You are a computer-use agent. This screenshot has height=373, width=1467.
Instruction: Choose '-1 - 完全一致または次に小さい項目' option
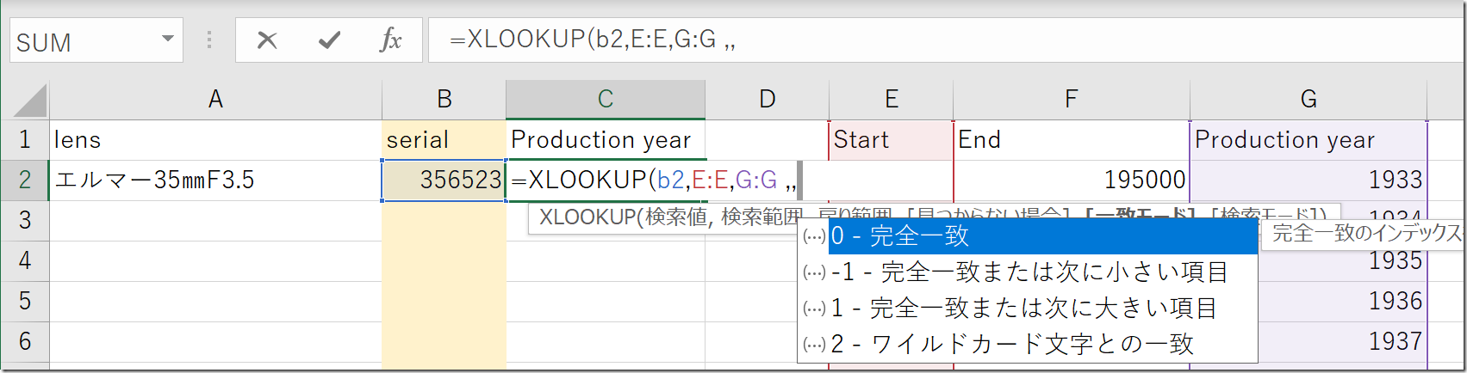(1027, 272)
